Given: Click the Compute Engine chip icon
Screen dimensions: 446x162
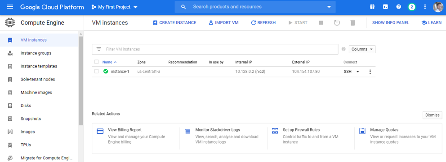Looking at the screenshot, I should (10, 23).
